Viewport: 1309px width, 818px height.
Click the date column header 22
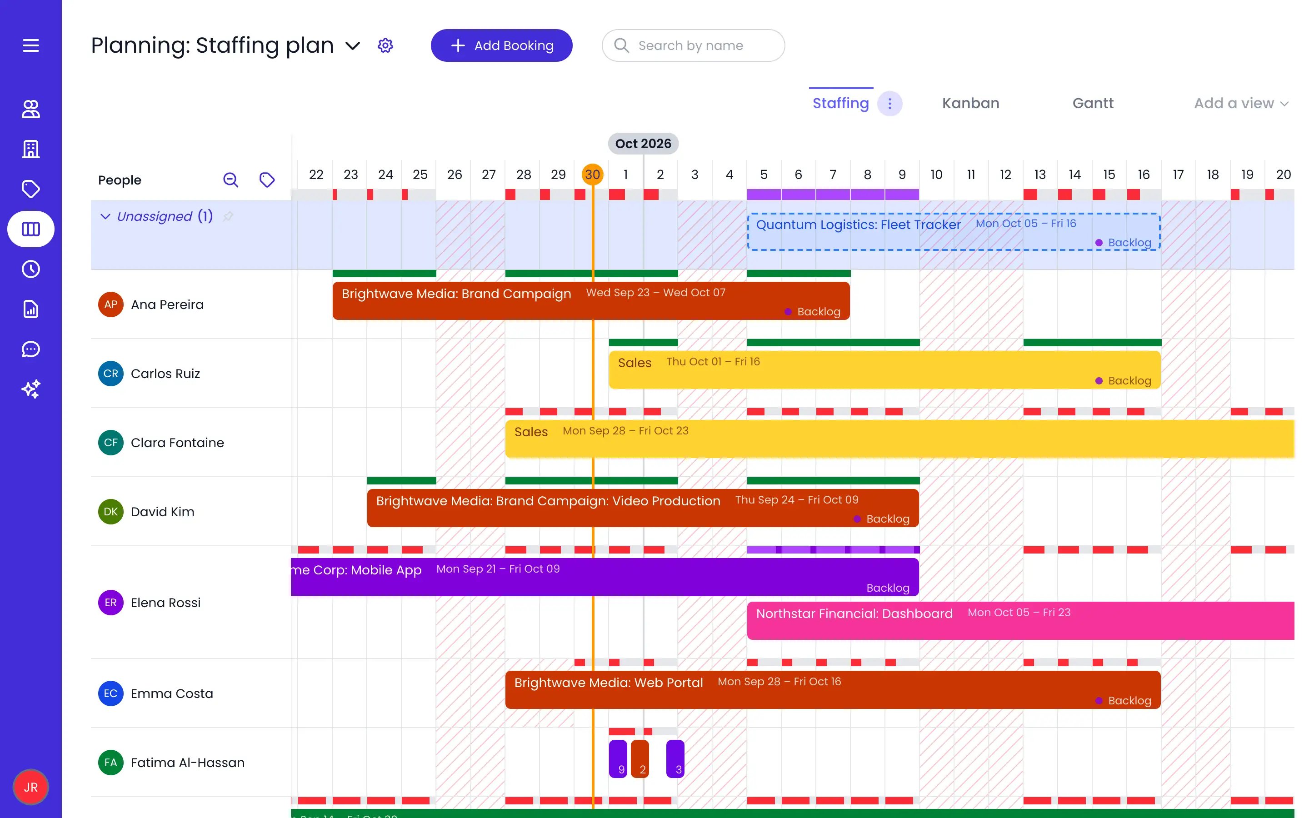[316, 174]
